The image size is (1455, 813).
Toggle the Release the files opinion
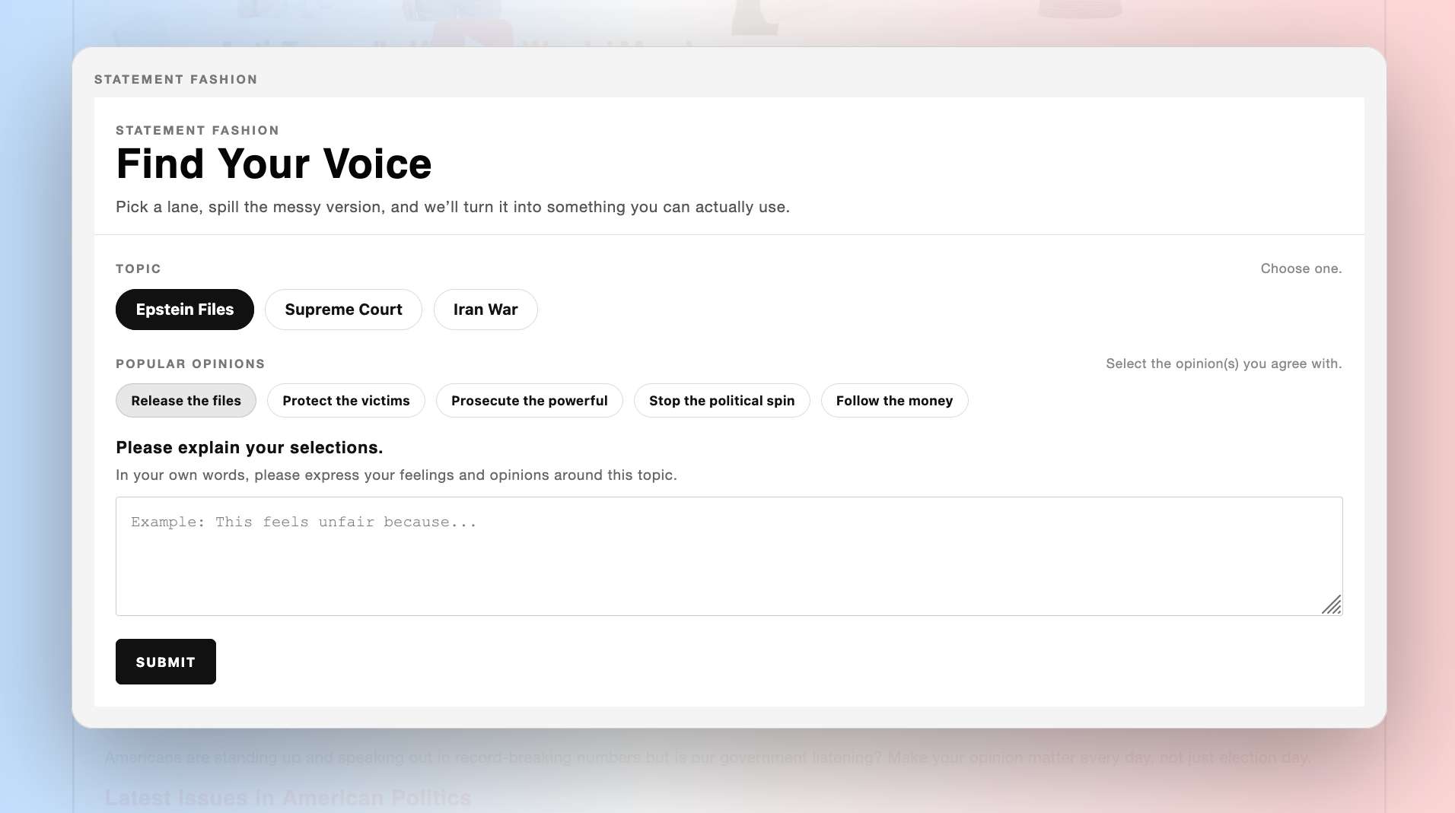pyautogui.click(x=186, y=401)
